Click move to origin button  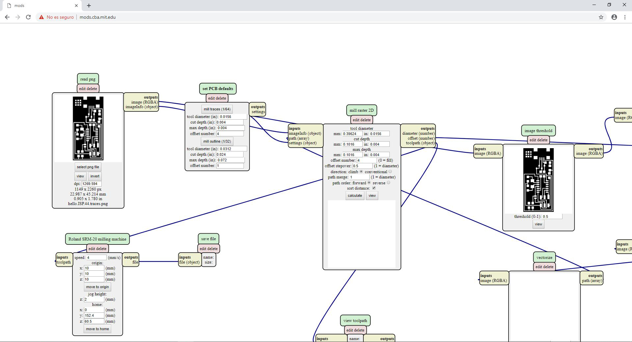pyautogui.click(x=97, y=287)
